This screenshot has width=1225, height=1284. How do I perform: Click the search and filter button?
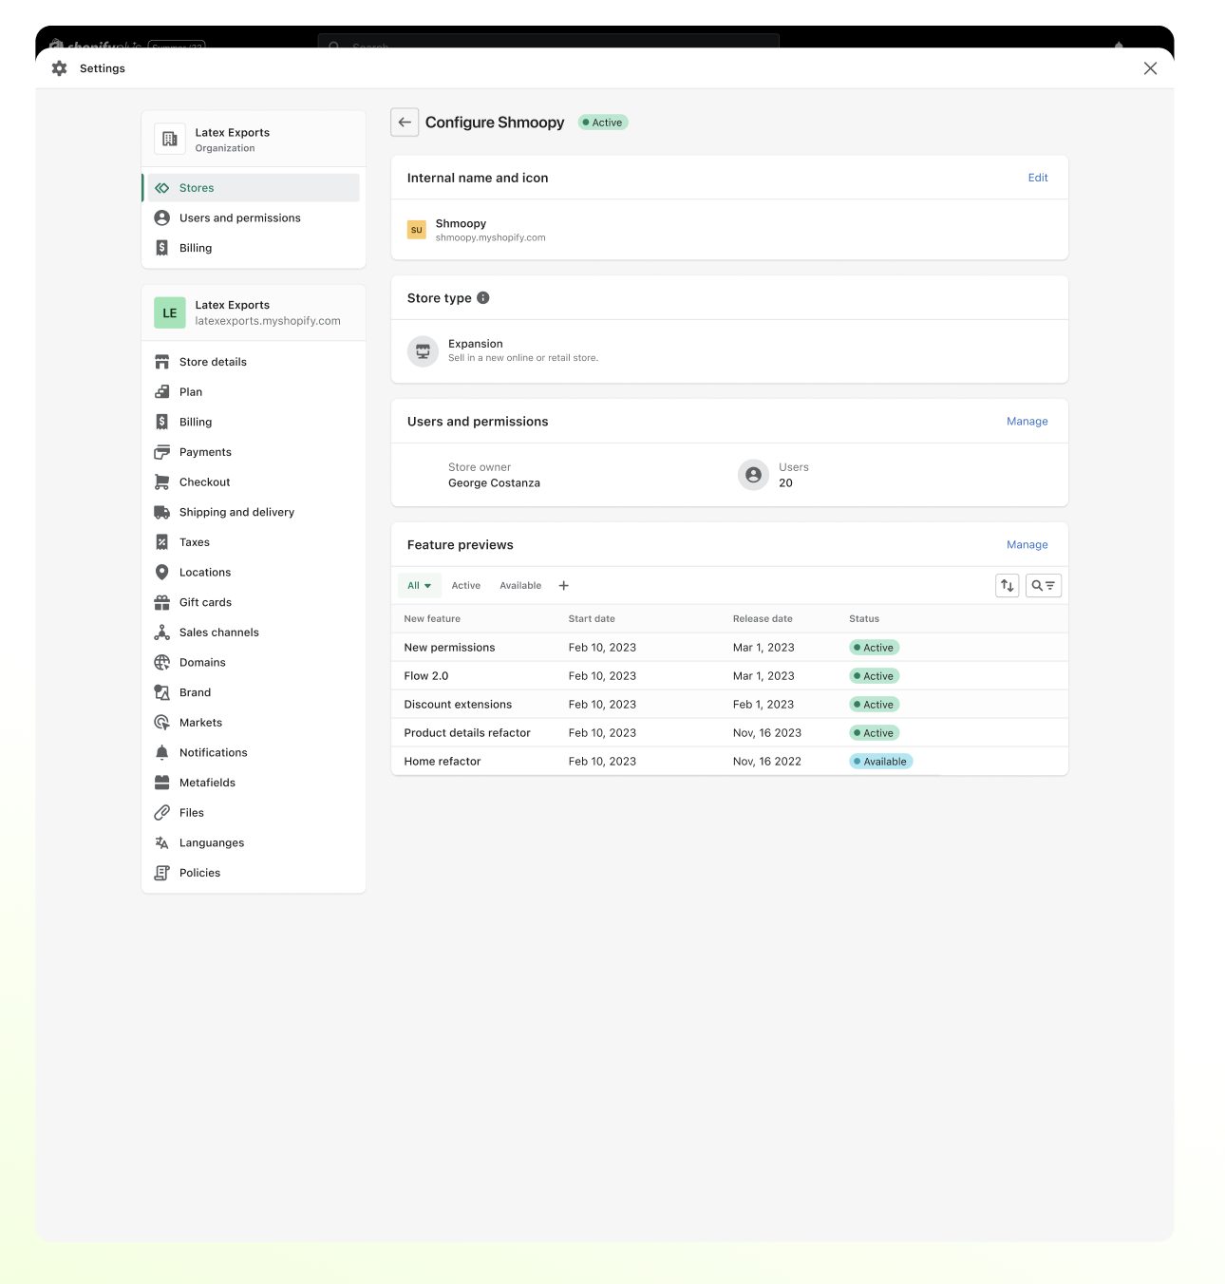pyautogui.click(x=1044, y=586)
